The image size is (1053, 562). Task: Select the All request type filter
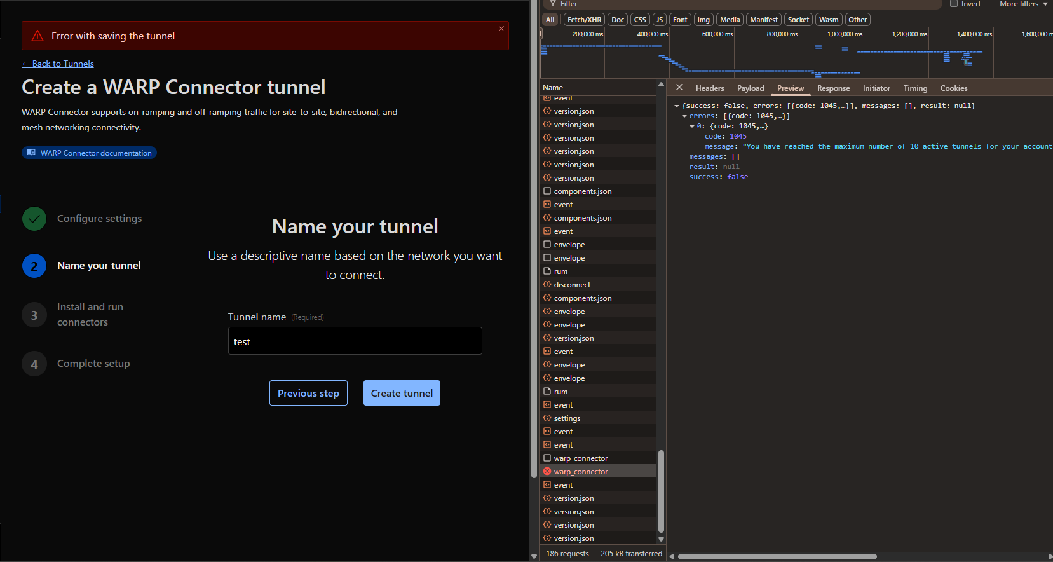tap(550, 20)
